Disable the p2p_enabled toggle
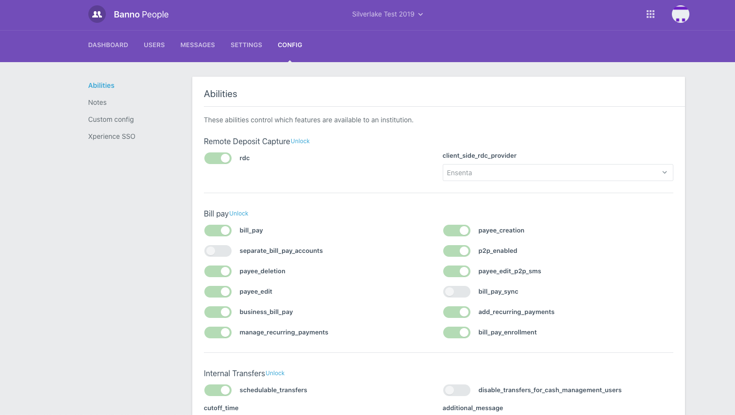Image resolution: width=735 pixels, height=415 pixels. (x=456, y=251)
